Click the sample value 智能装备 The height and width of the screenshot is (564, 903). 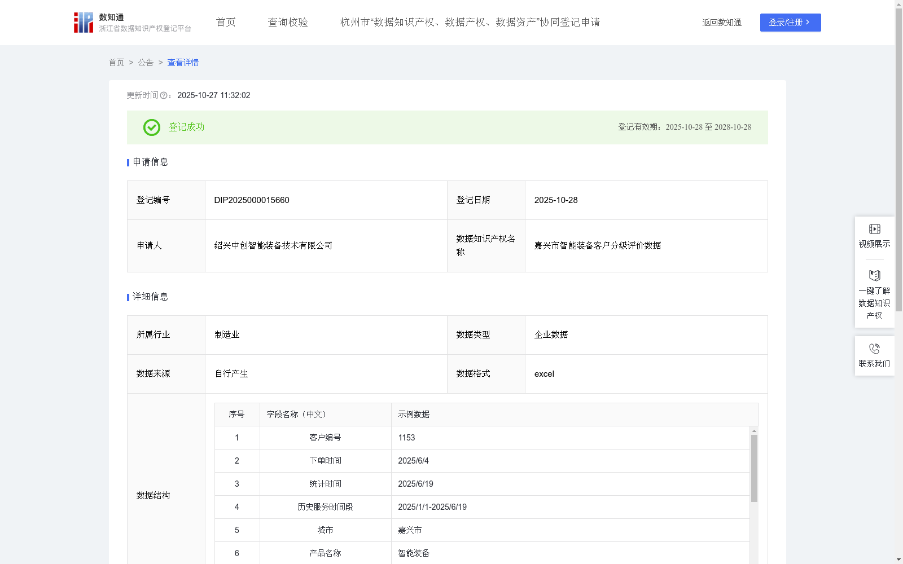414,553
